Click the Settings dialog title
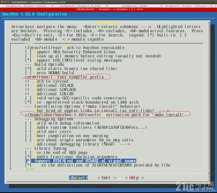Image resolution: width=217 pixels, height=193 pixels. pyautogui.click(x=106, y=23)
